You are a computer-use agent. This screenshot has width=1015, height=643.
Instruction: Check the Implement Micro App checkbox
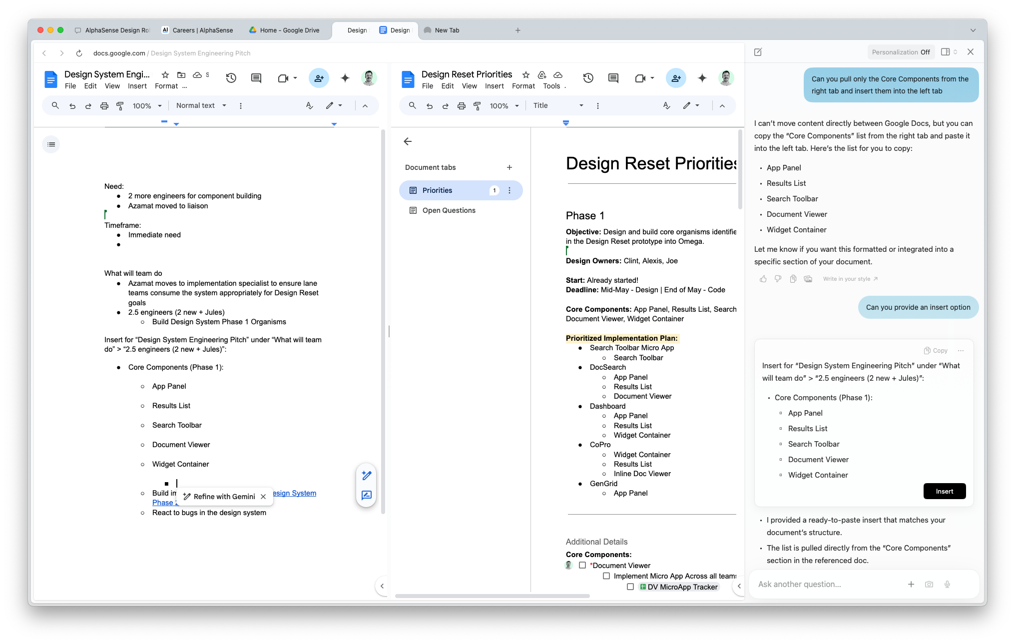click(606, 576)
